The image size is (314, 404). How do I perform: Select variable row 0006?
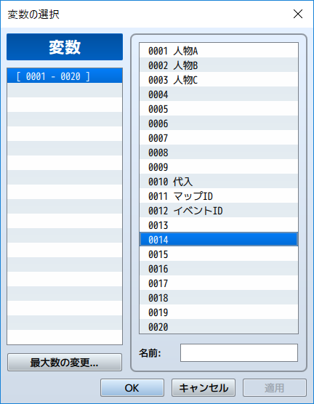(x=219, y=123)
